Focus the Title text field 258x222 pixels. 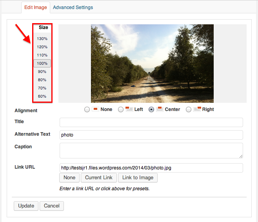(151, 122)
